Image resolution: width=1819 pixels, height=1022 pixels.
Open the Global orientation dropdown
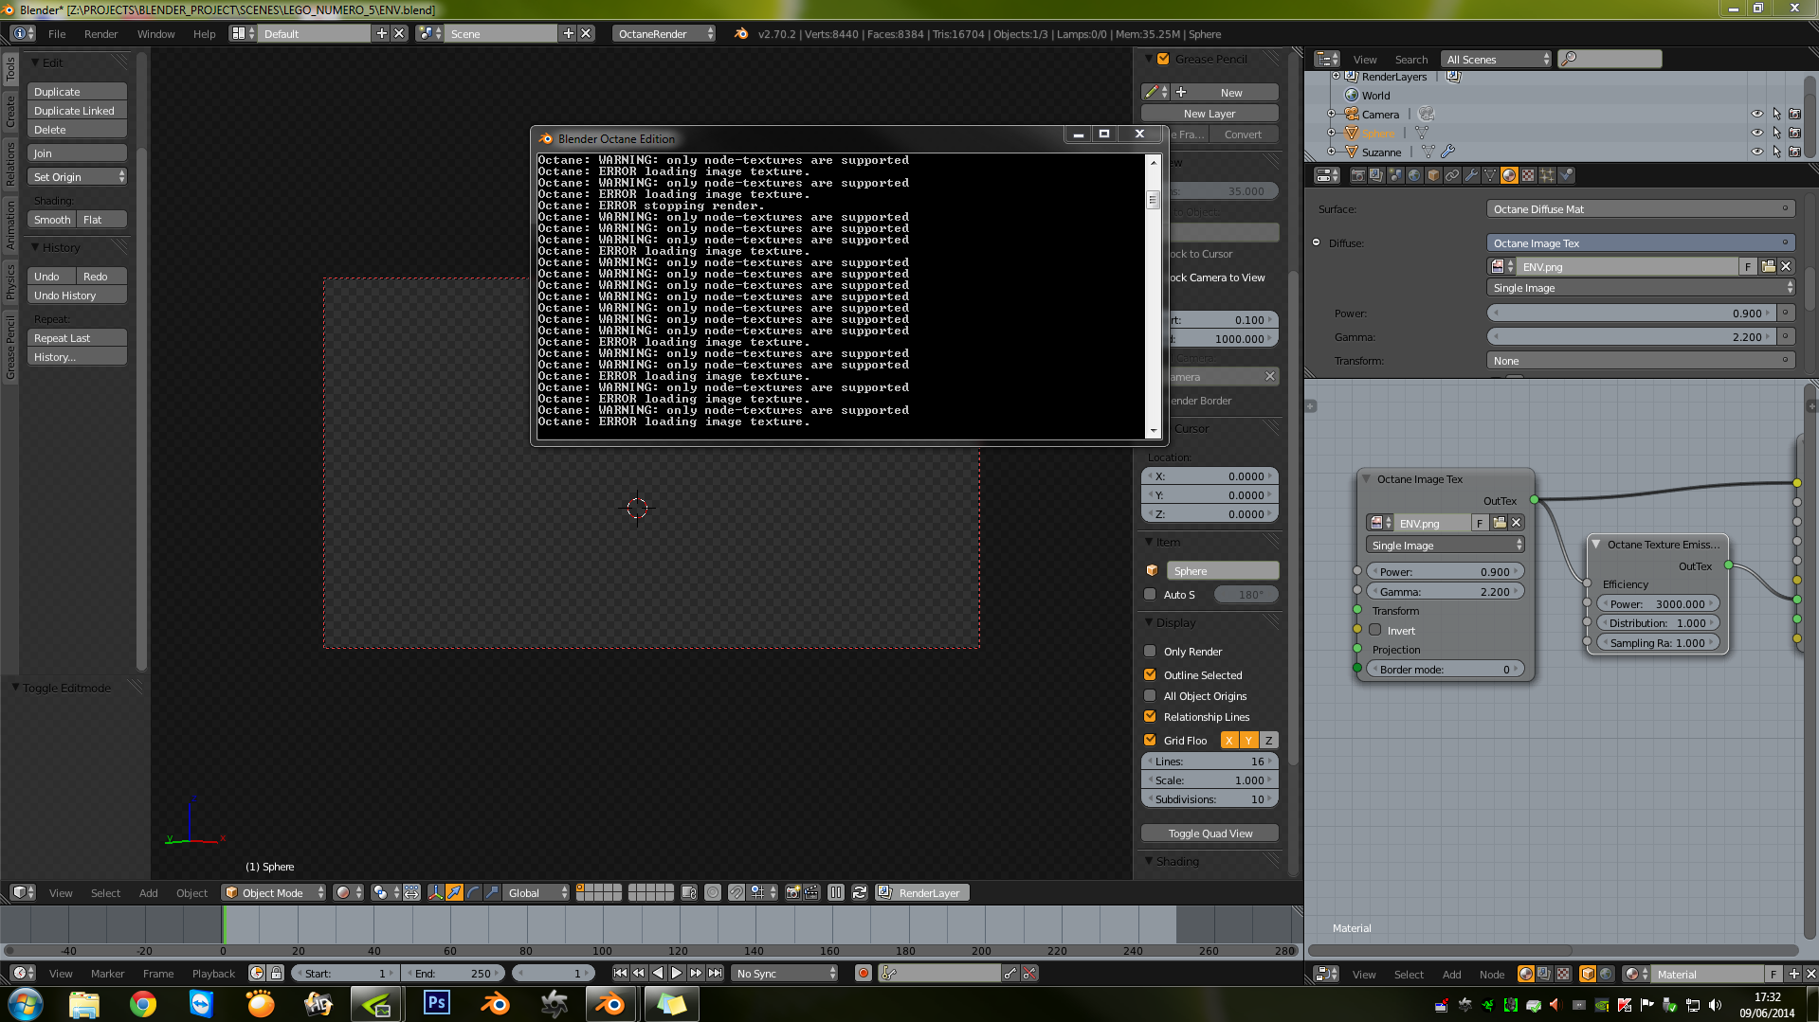(x=537, y=892)
